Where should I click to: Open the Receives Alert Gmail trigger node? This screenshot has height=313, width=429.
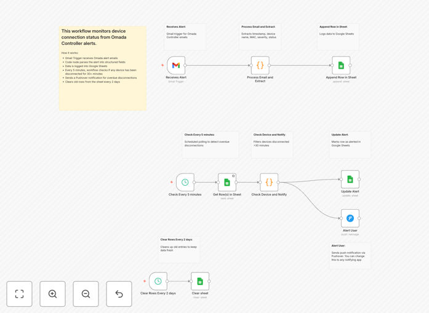176,65
